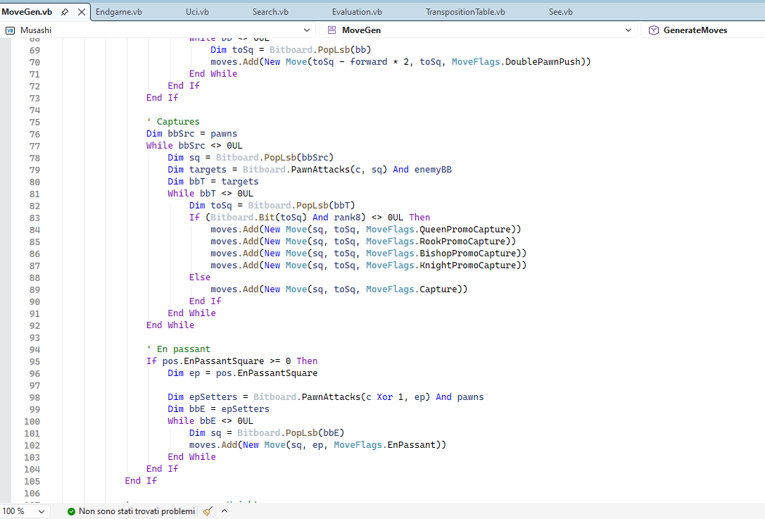The image size is (765, 519).
Task: Select the MoveGen.vb tab
Action: [27, 12]
